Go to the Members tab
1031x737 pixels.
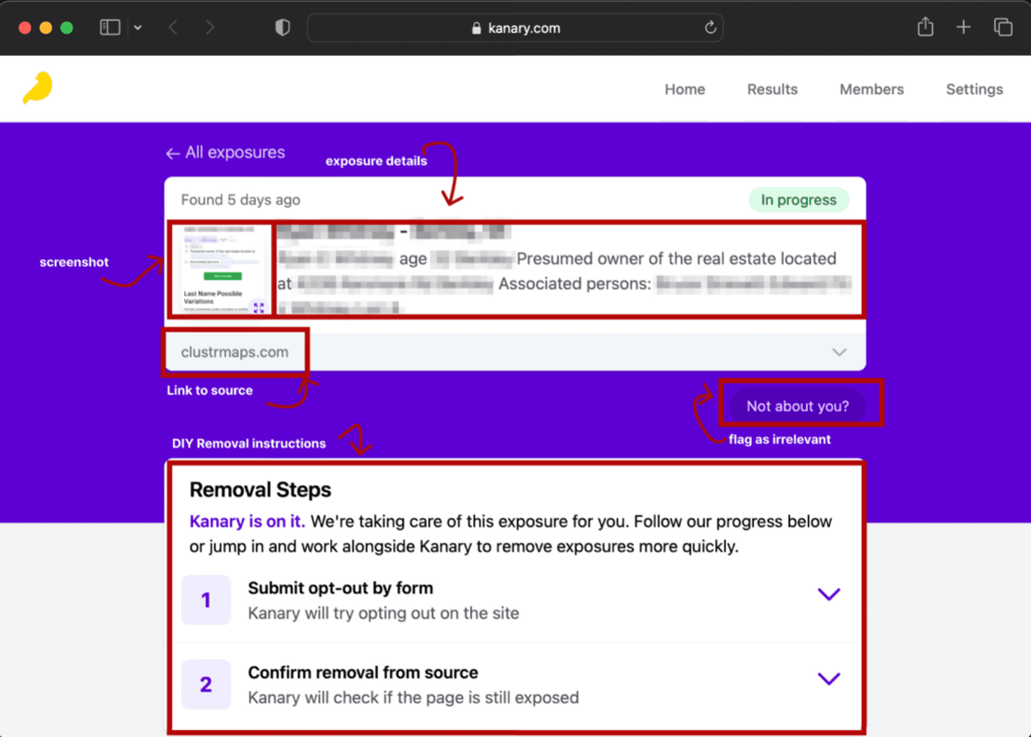(x=871, y=89)
